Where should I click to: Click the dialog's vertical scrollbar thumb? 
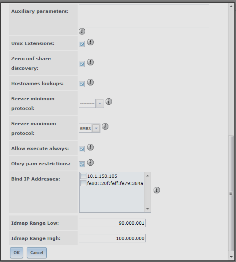231,193
